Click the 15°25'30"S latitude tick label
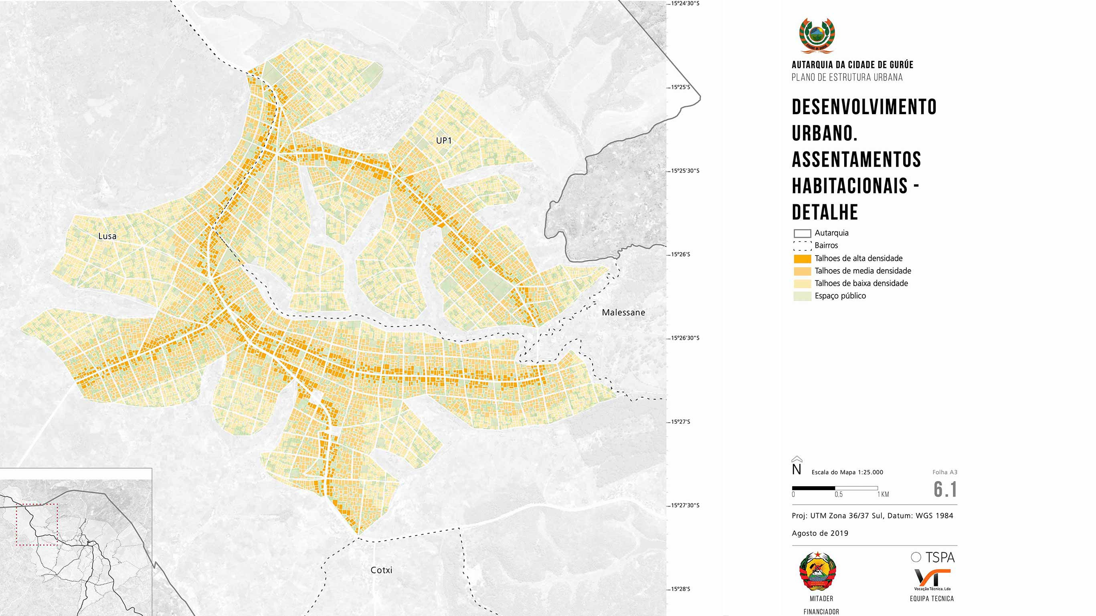This screenshot has width=1096, height=616. pos(685,171)
